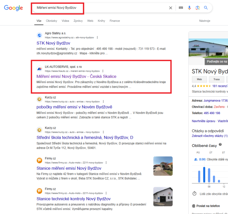Open the '181 recenzí' reviews link

pos(220,86)
